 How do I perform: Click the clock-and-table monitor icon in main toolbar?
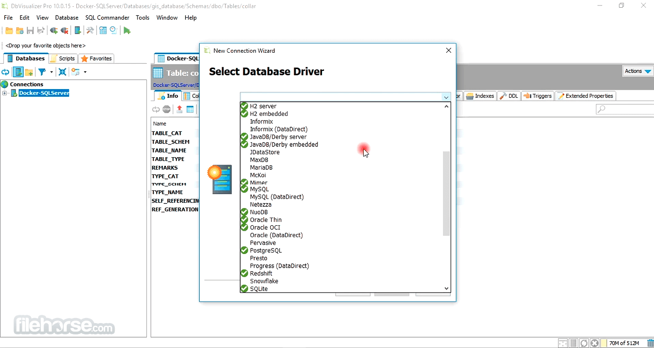point(103,30)
